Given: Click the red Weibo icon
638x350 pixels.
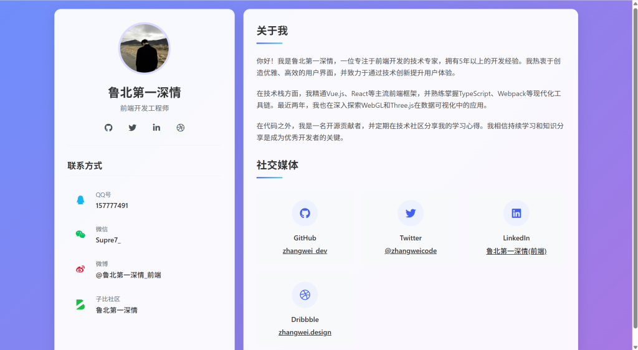Looking at the screenshot, I should (80, 269).
